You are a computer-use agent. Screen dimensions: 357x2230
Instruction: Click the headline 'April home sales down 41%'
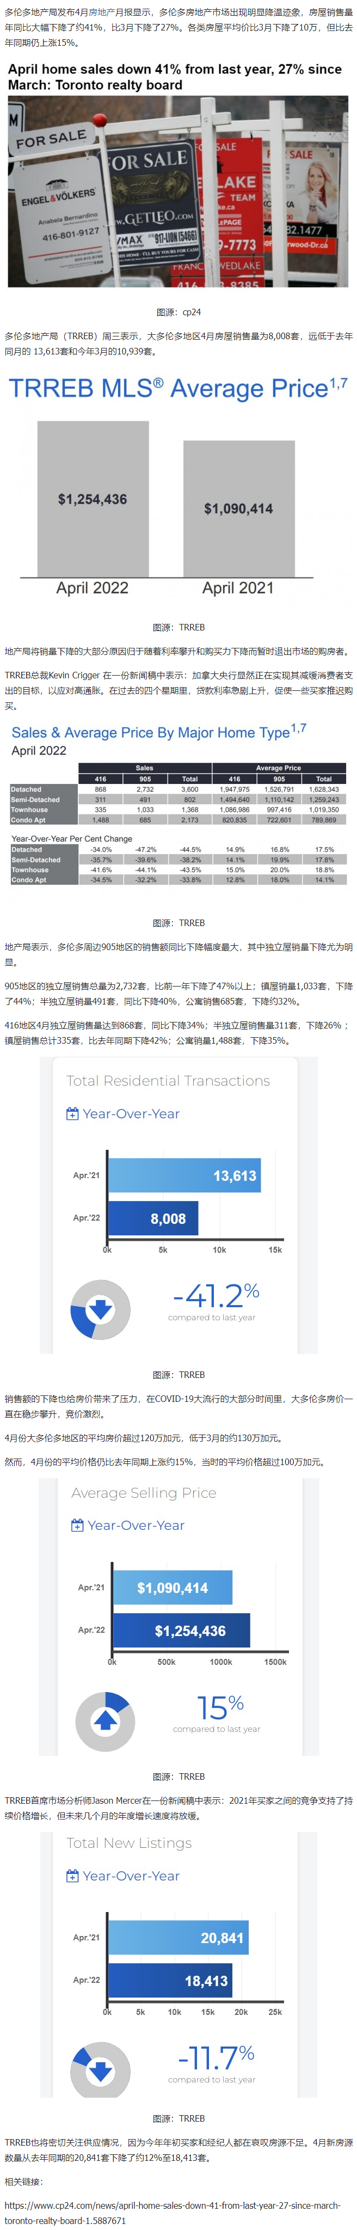click(174, 77)
